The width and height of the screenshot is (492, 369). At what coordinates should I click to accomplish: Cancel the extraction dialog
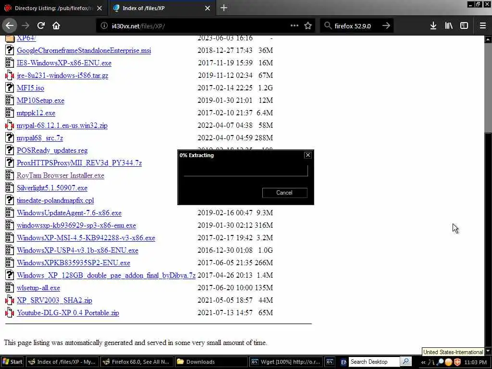coord(284,193)
